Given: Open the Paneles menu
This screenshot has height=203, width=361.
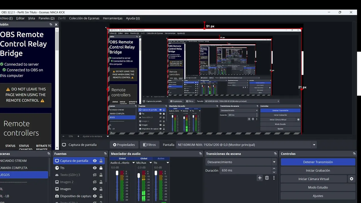Looking at the screenshot, I should point(47,18).
